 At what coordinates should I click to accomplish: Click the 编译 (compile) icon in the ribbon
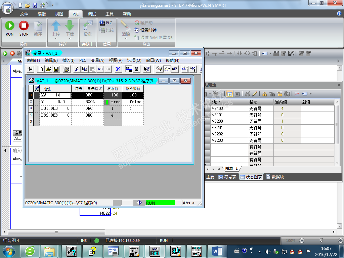pos(38,26)
